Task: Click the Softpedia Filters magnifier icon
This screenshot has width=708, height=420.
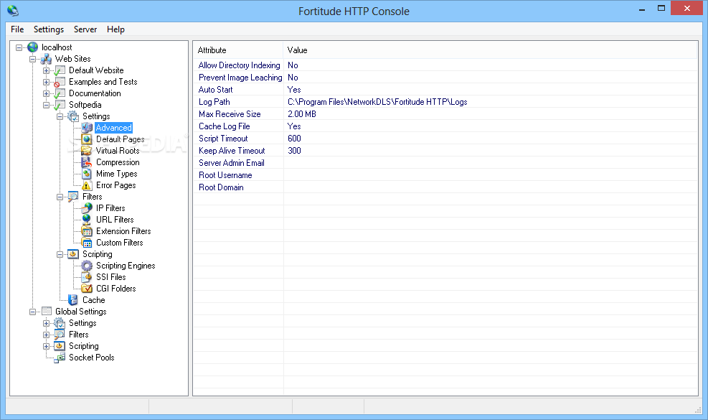Action: pyautogui.click(x=73, y=197)
